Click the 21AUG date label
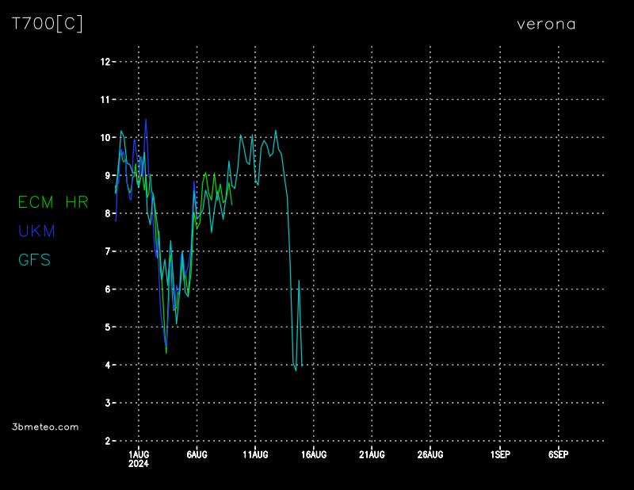This screenshot has width=634, height=490. [x=372, y=454]
